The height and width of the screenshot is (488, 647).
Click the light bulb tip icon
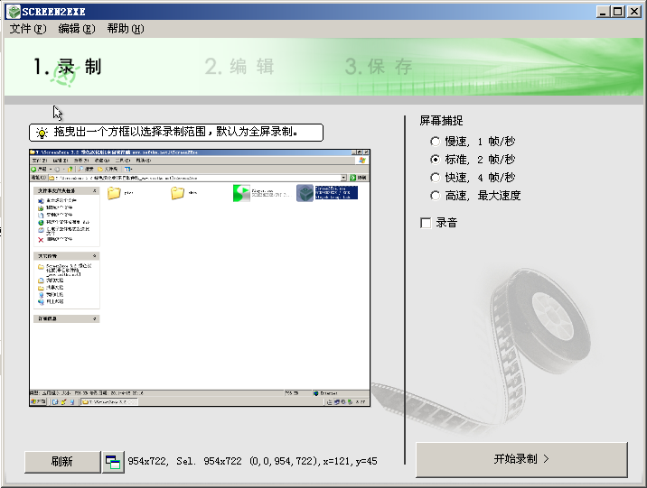[42, 133]
